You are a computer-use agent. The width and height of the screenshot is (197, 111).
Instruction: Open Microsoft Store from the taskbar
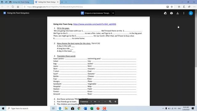click(x=73, y=108)
